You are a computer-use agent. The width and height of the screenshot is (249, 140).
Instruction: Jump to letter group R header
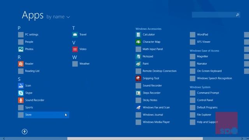pos(19,57)
